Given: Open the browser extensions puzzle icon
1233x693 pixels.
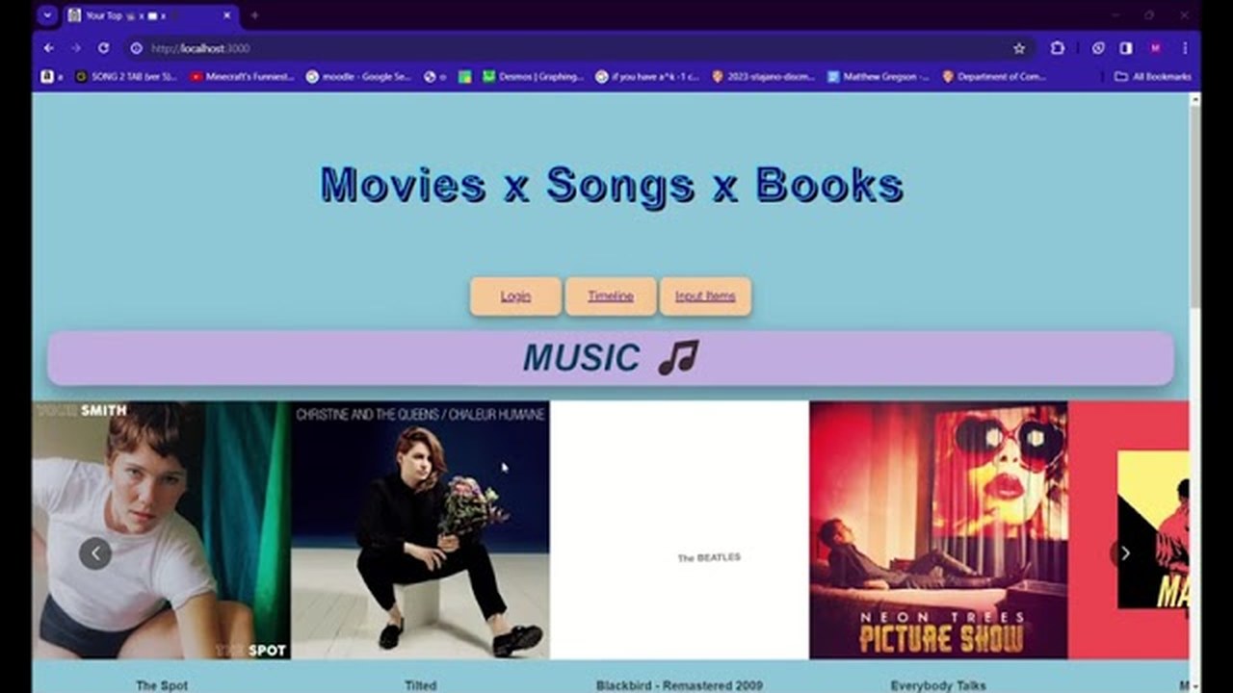Looking at the screenshot, I should (1058, 48).
